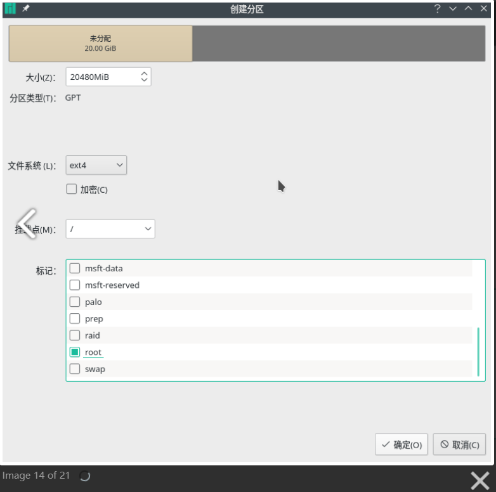
Task: Expand the mount point dropdown
Action: (x=110, y=229)
